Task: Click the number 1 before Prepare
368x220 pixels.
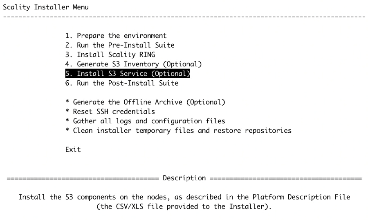Action: pos(68,36)
